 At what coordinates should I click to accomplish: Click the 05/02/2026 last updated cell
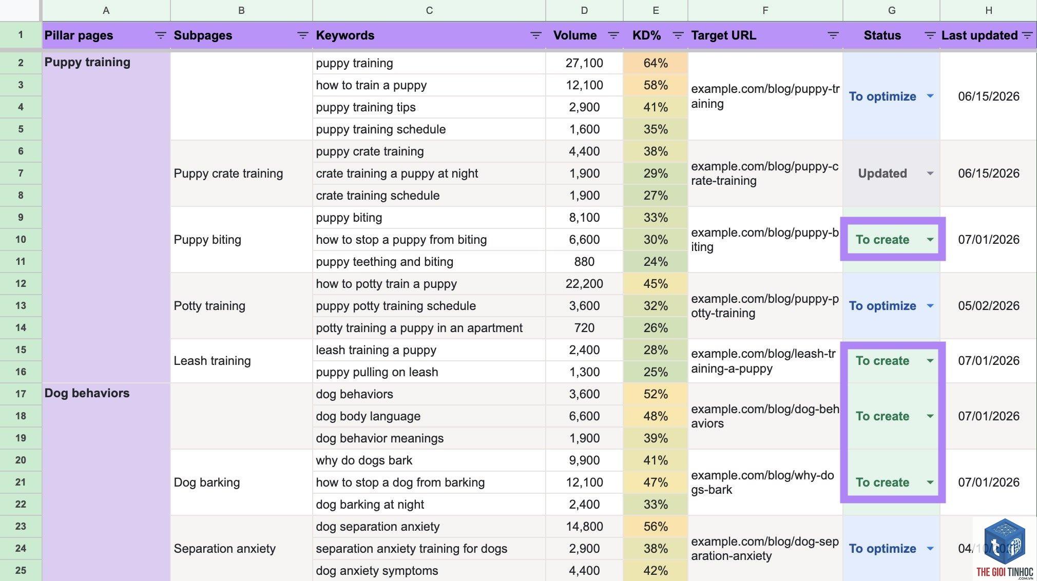[988, 306]
